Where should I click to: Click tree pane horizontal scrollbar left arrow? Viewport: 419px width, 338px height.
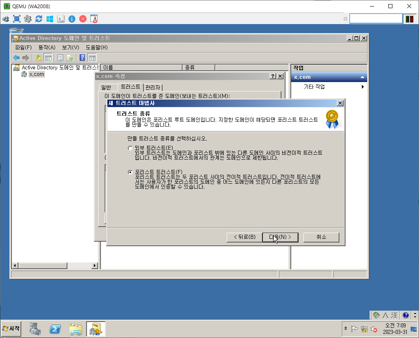coord(15,266)
